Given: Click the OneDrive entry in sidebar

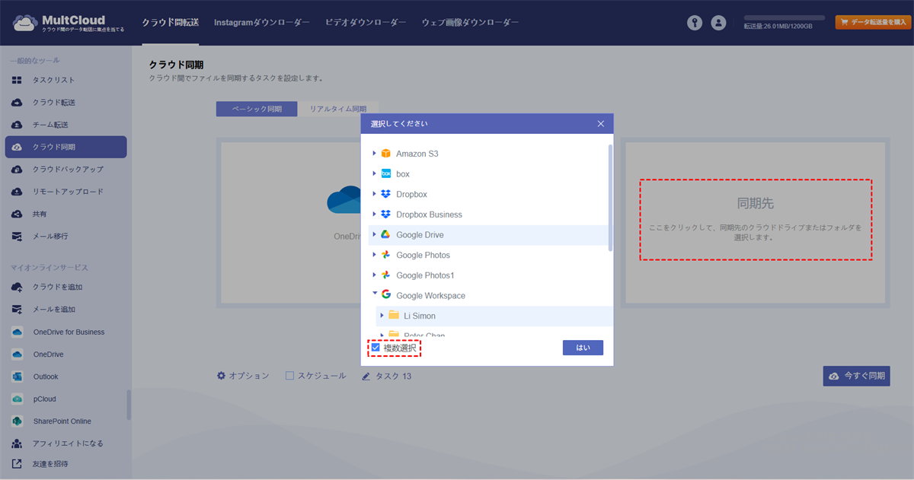Looking at the screenshot, I should tap(48, 354).
